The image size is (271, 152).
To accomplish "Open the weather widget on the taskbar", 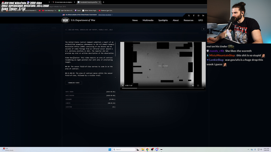I will pos(8,149).
